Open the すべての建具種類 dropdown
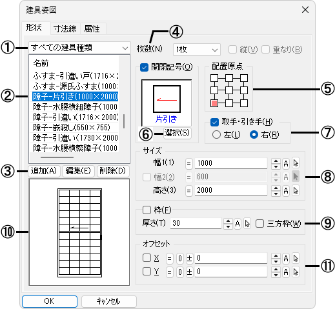The height and width of the screenshot is (309, 335). tap(79, 48)
